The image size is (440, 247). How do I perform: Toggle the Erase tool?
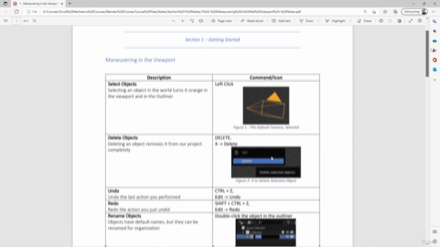click(x=364, y=21)
